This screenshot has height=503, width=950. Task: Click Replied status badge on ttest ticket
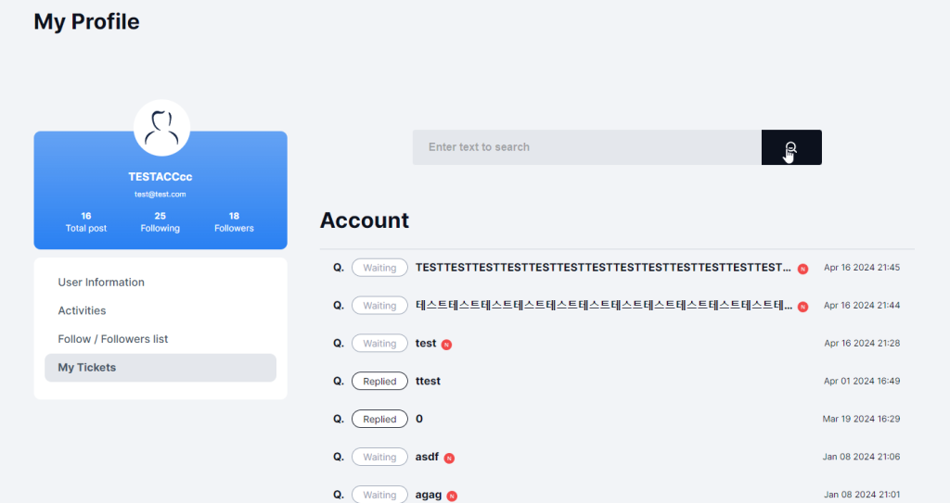tap(379, 381)
